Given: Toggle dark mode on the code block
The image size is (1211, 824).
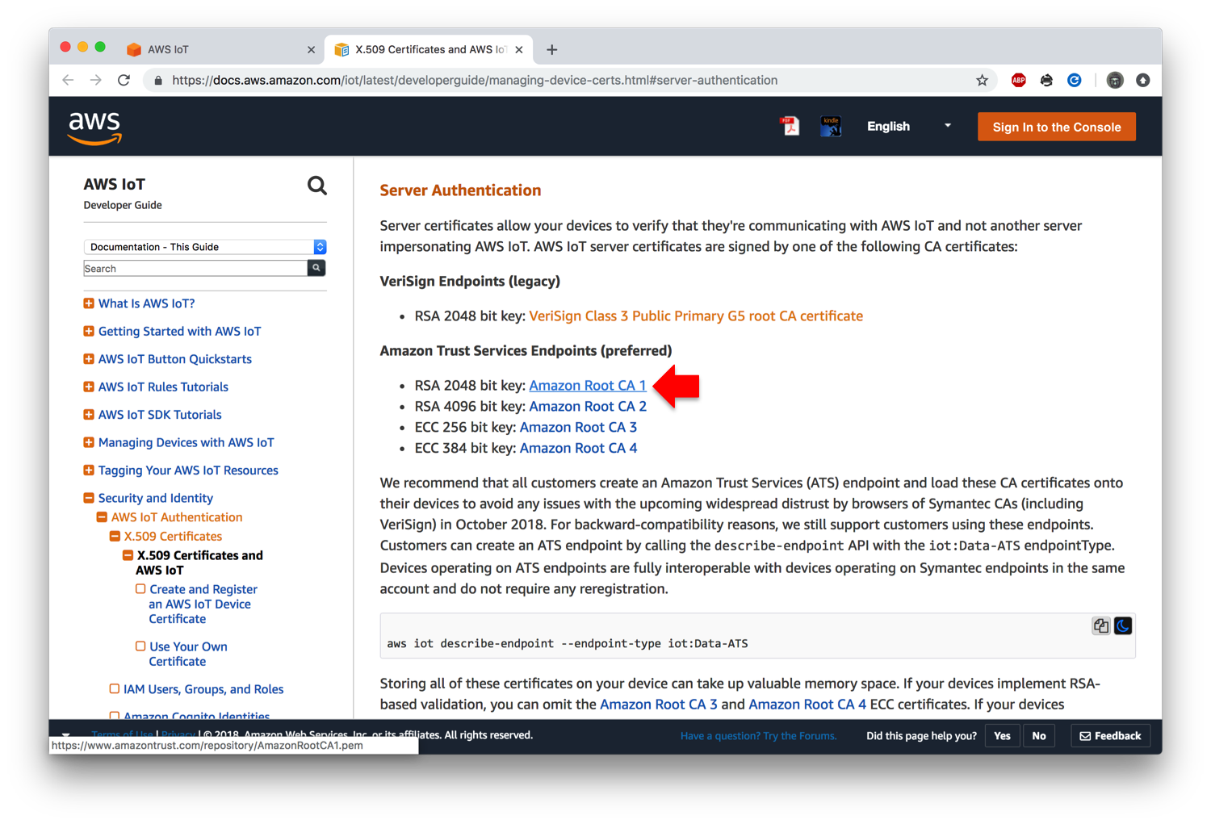Looking at the screenshot, I should (x=1123, y=625).
